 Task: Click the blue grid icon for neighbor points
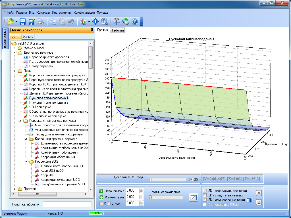(x=249, y=200)
